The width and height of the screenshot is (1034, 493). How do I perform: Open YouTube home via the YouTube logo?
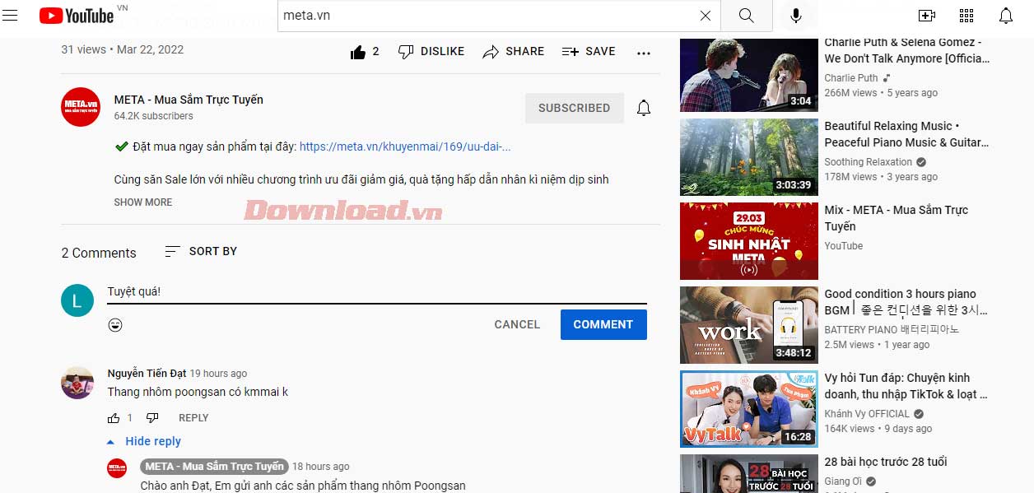(77, 15)
